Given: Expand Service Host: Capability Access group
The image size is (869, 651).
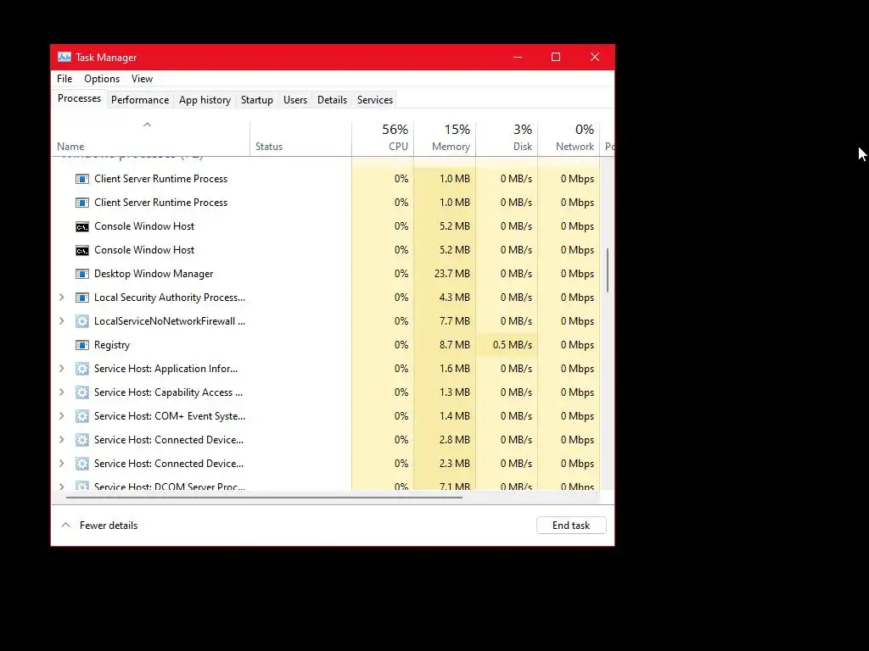Looking at the screenshot, I should pyautogui.click(x=61, y=392).
